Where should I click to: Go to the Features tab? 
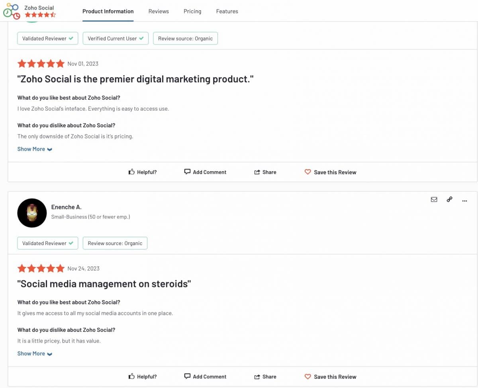click(x=227, y=11)
